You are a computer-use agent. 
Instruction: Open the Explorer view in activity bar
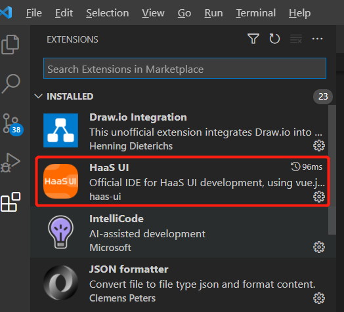[x=11, y=45]
